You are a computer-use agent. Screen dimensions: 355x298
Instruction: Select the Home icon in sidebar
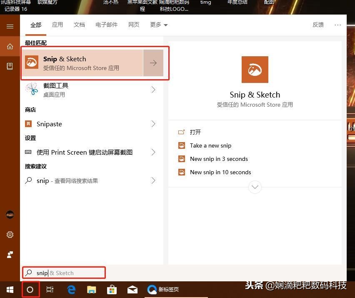[10, 46]
